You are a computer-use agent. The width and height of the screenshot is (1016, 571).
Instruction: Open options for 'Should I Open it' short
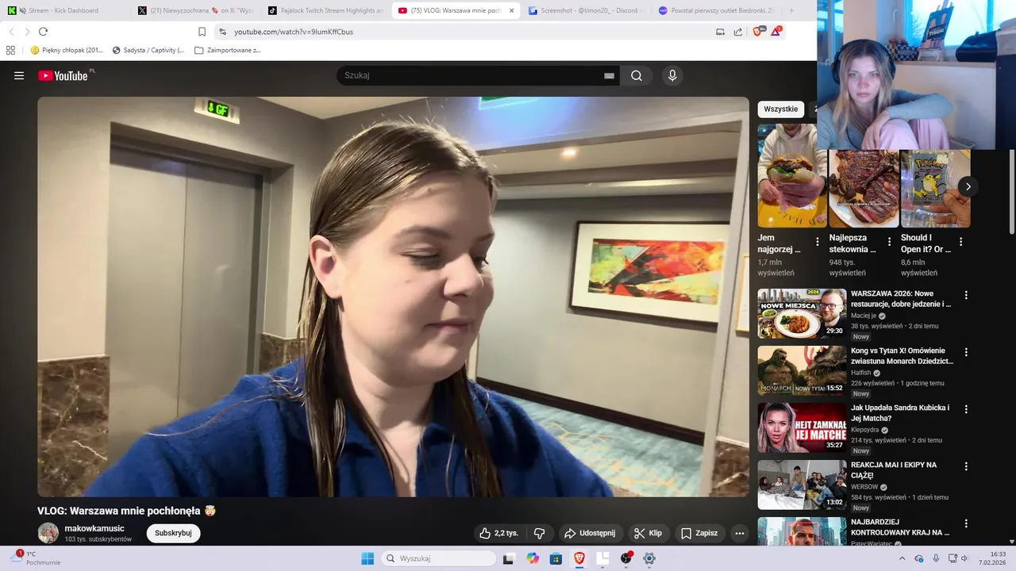click(x=960, y=242)
